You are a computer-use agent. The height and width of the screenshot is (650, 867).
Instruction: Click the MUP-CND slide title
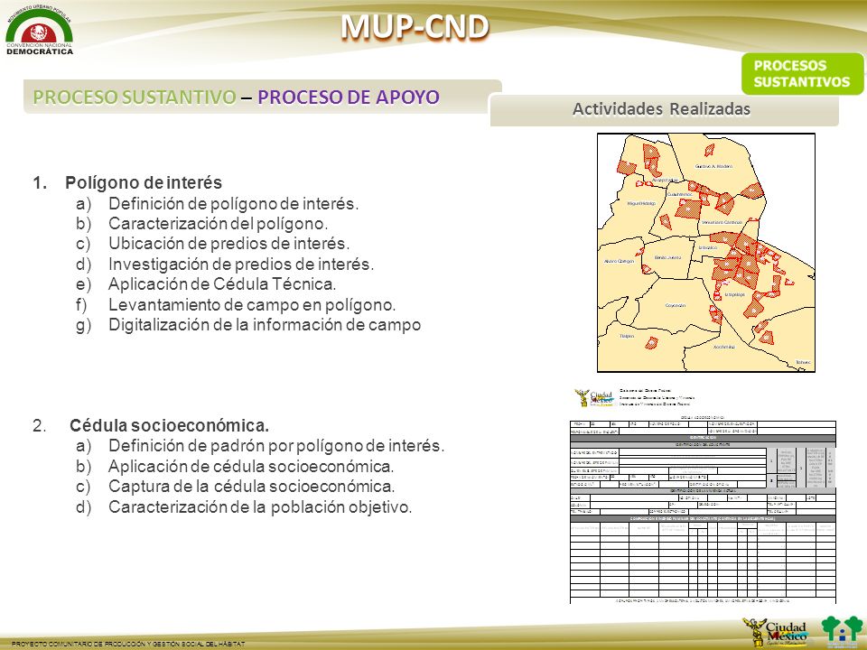(415, 26)
